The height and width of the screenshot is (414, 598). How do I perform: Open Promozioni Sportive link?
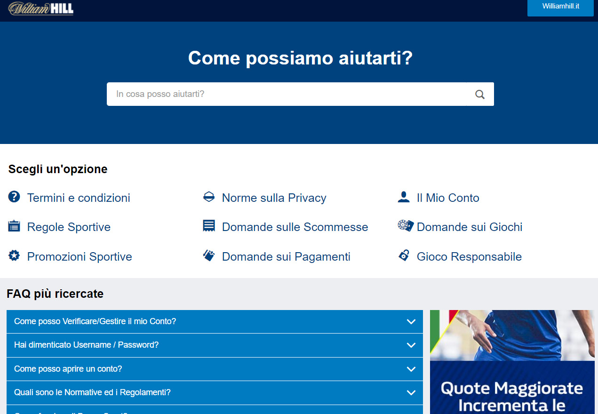pyautogui.click(x=80, y=257)
